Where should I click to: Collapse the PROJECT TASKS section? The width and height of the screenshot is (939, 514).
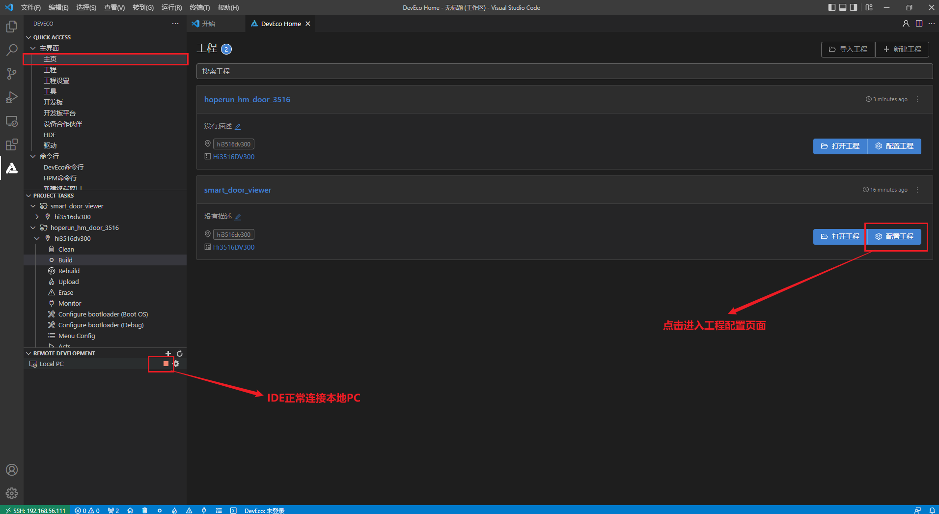[28, 196]
